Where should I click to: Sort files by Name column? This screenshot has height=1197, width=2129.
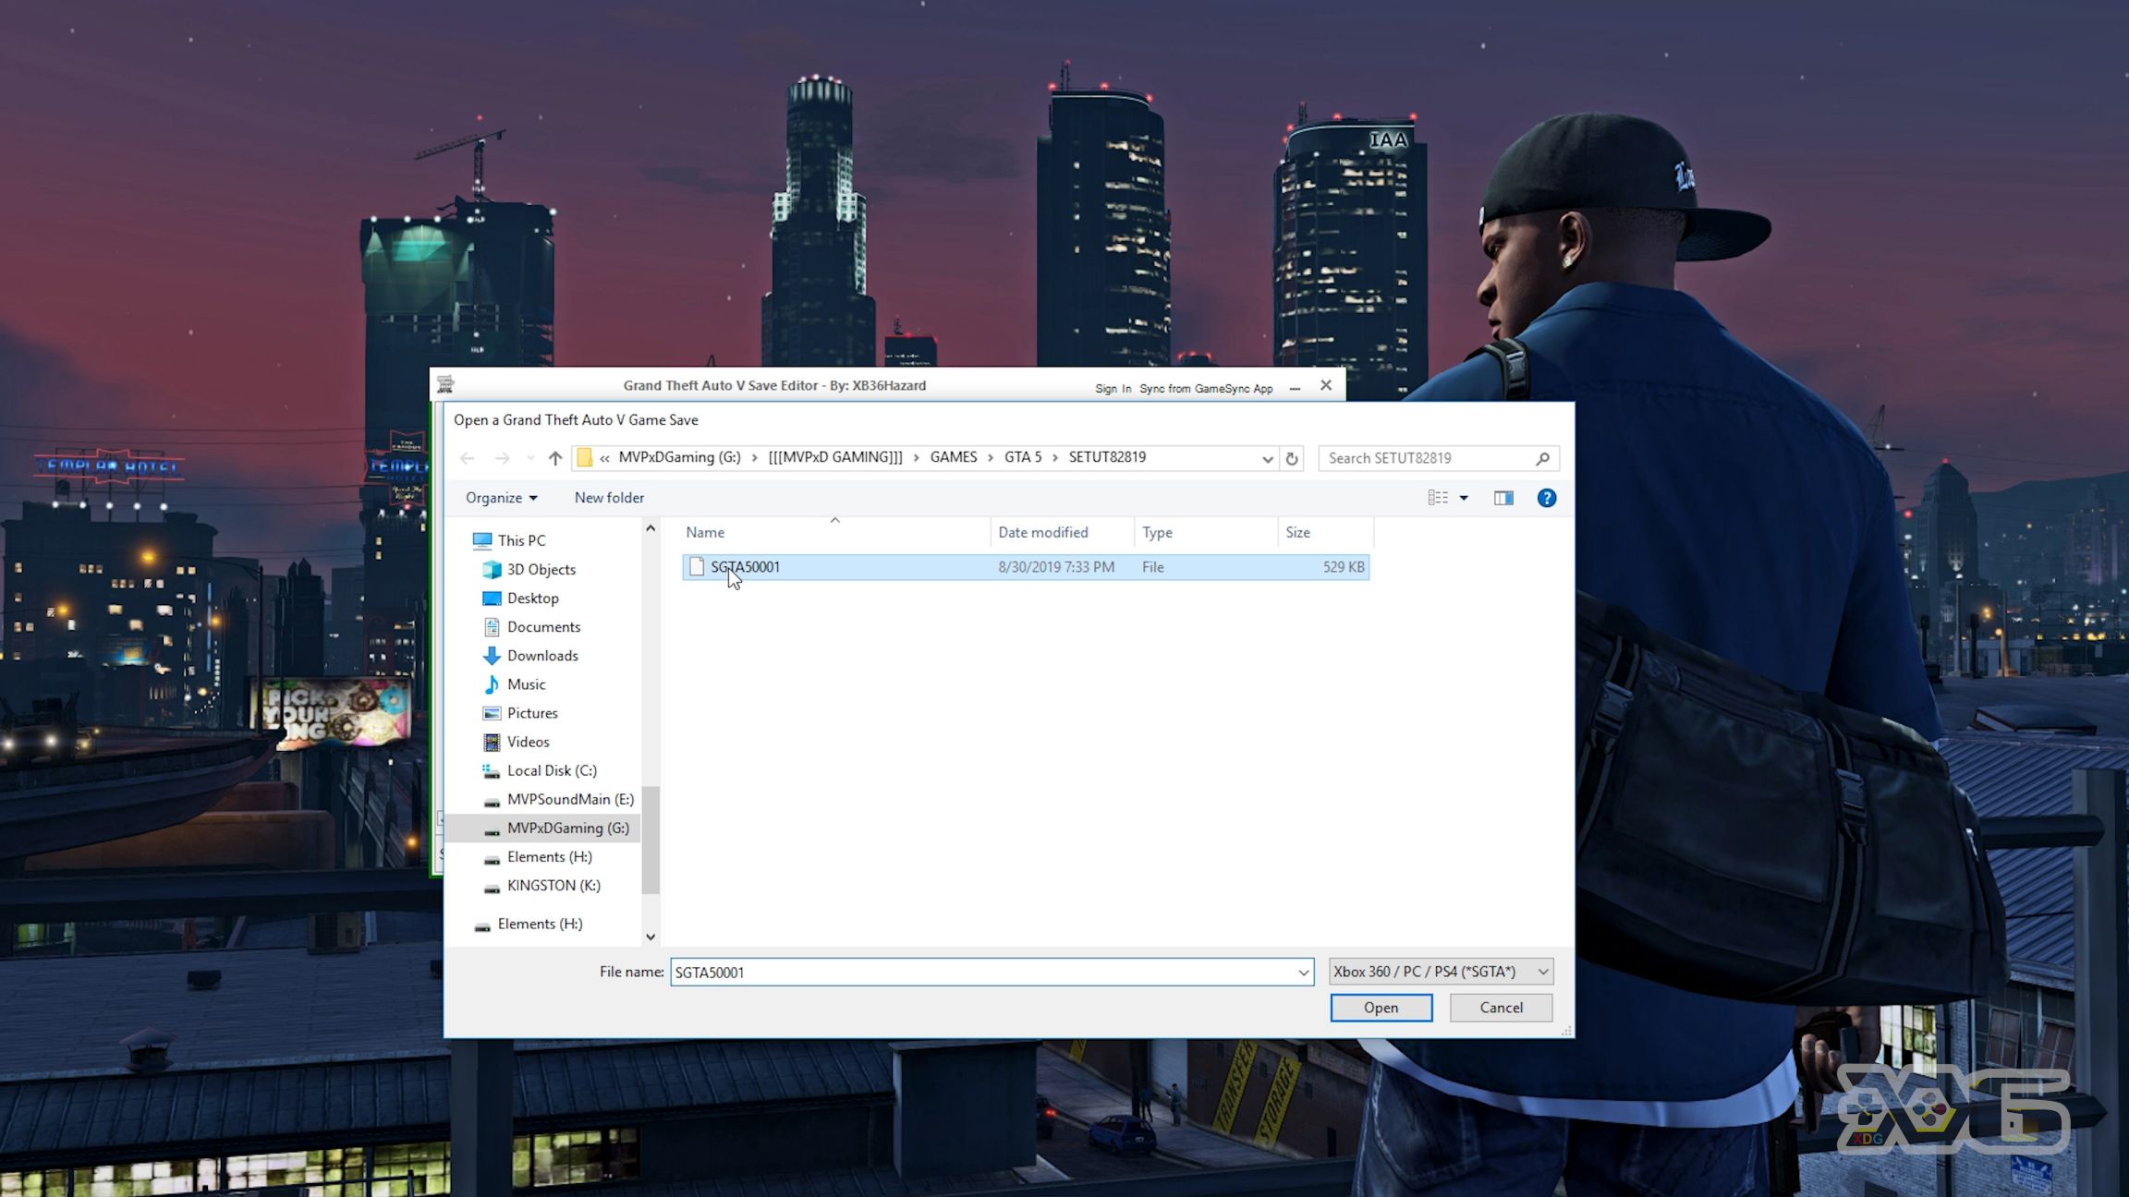tap(834, 532)
